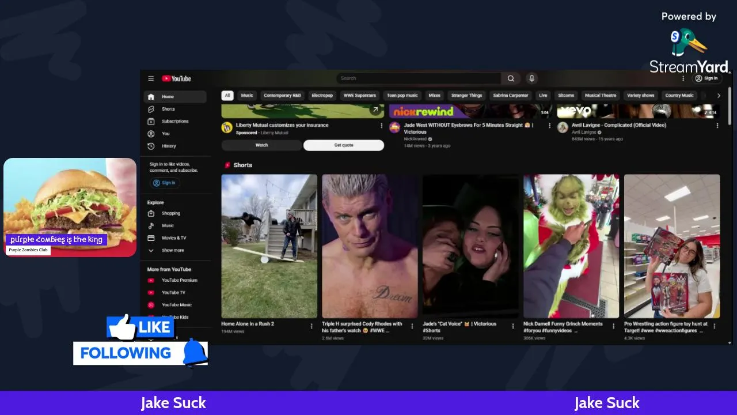Open YouTube TV in the sidebar
Image resolution: width=737 pixels, height=415 pixels.
click(x=175, y=293)
